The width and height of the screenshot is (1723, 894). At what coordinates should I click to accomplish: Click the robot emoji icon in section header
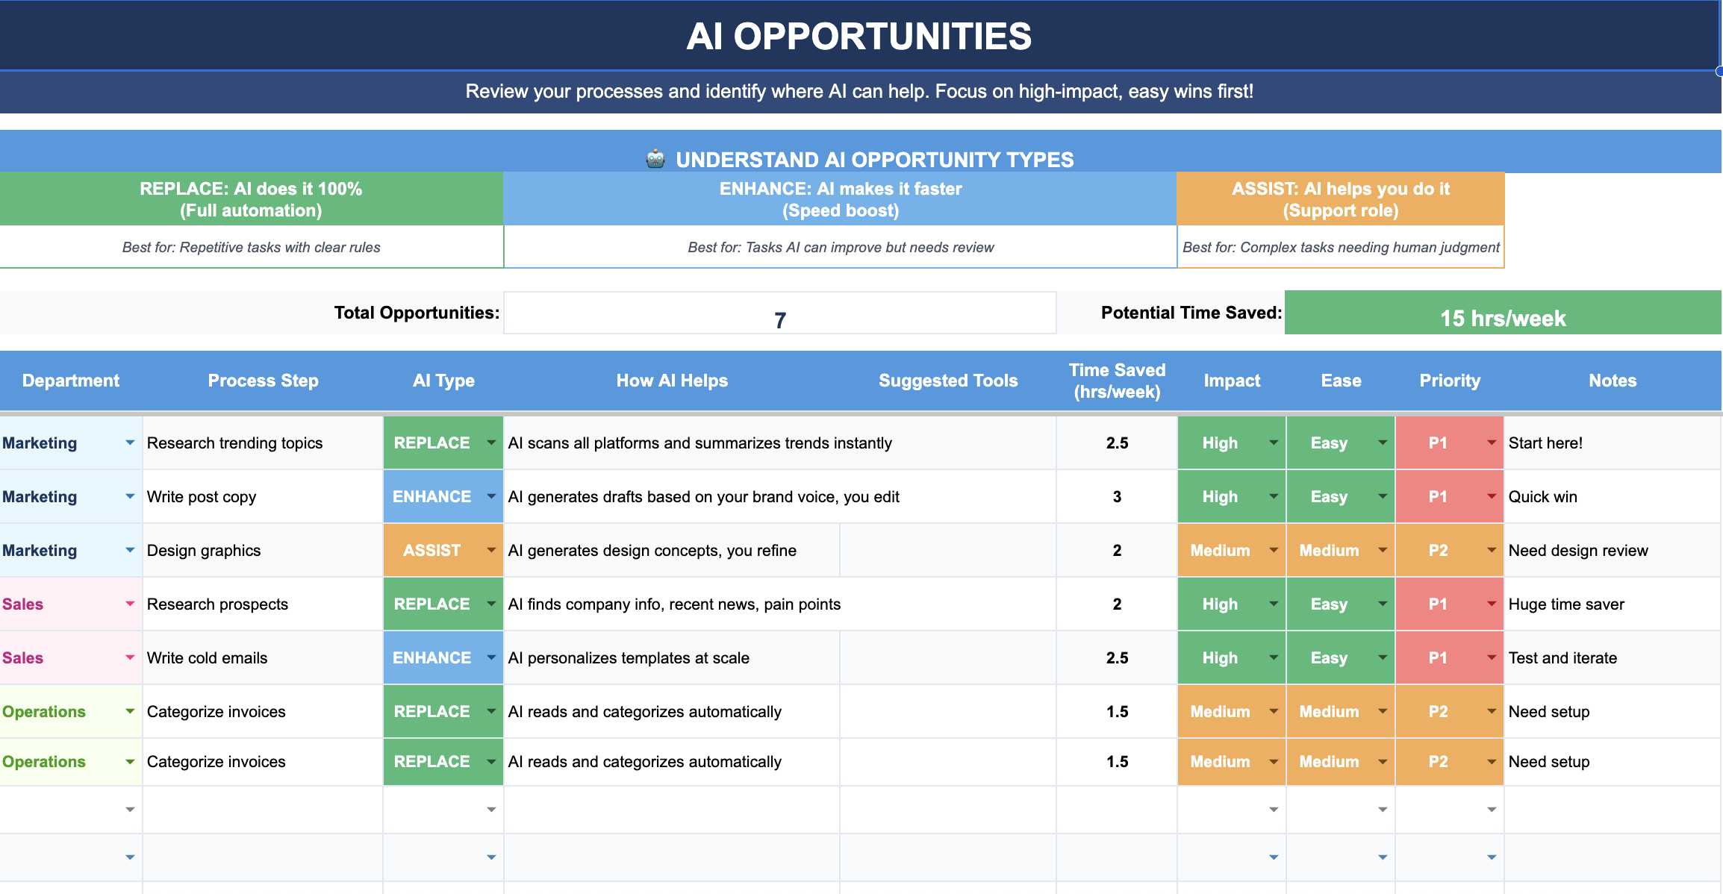point(655,159)
